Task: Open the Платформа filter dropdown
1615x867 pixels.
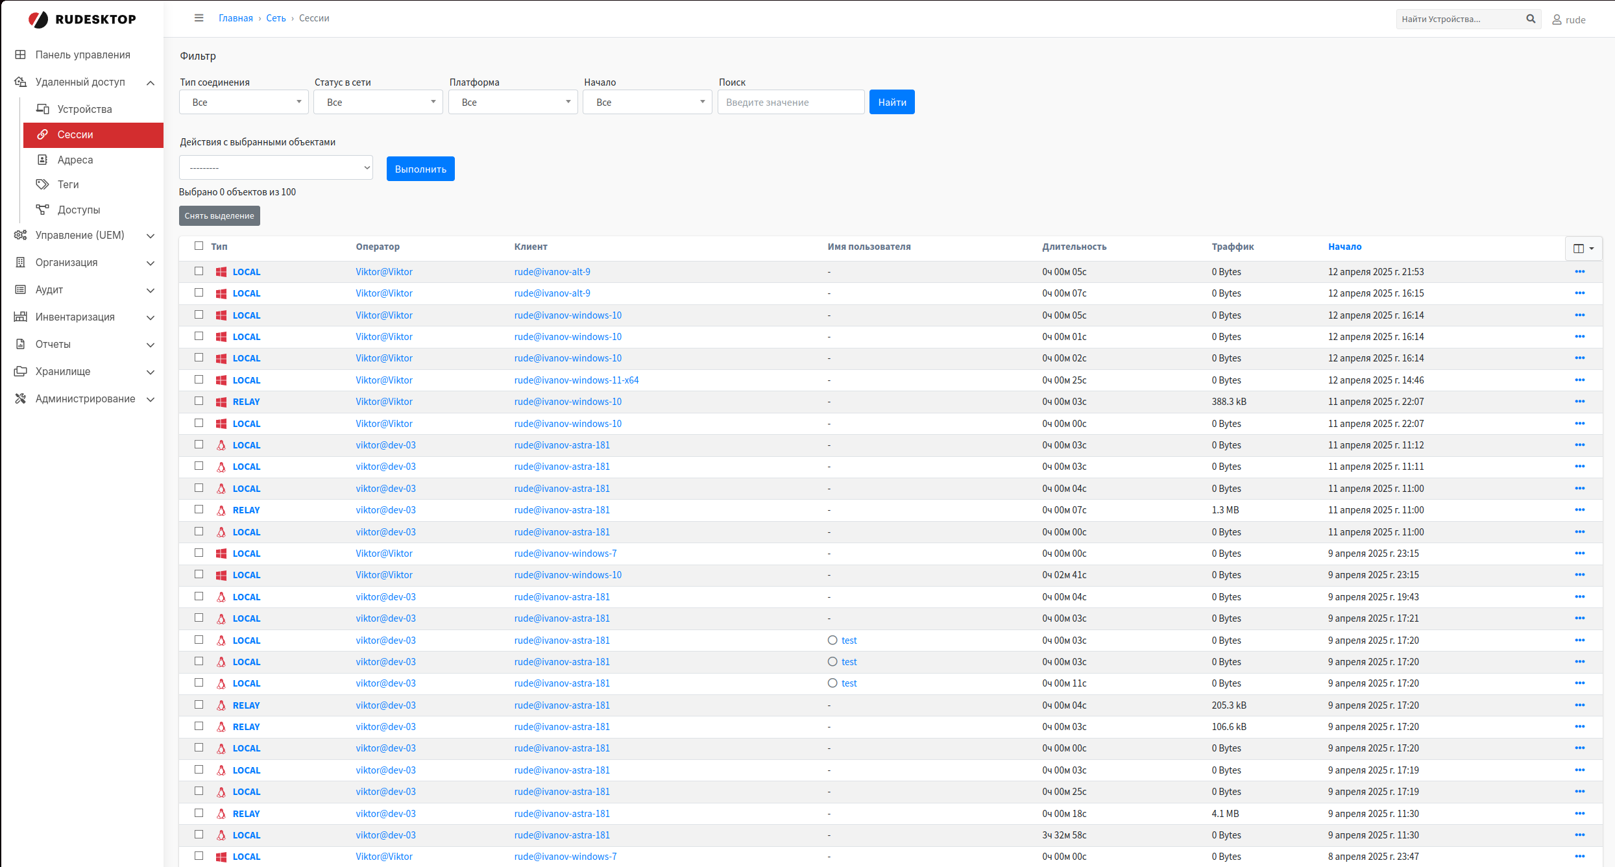Action: (x=513, y=102)
